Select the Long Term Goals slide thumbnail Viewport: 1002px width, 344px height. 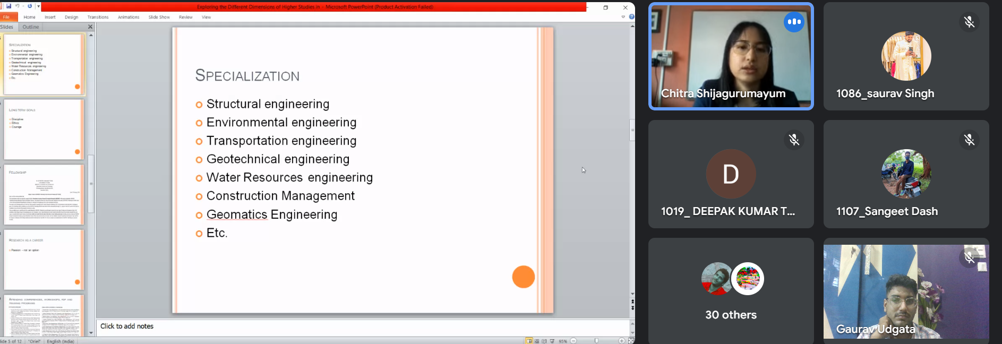coord(44,130)
